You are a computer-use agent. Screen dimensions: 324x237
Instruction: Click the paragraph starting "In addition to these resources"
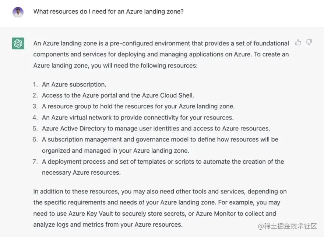160,192
